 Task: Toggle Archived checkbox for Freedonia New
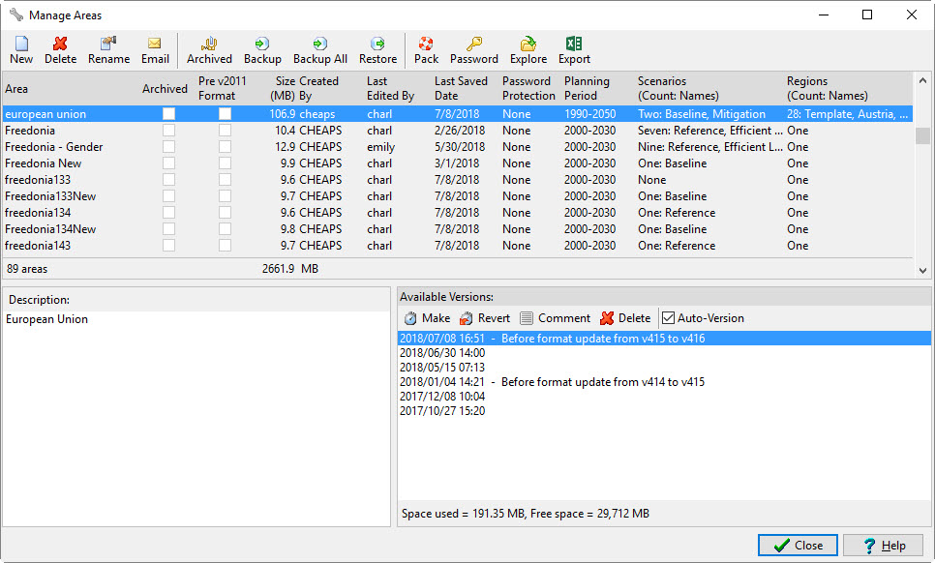click(168, 163)
